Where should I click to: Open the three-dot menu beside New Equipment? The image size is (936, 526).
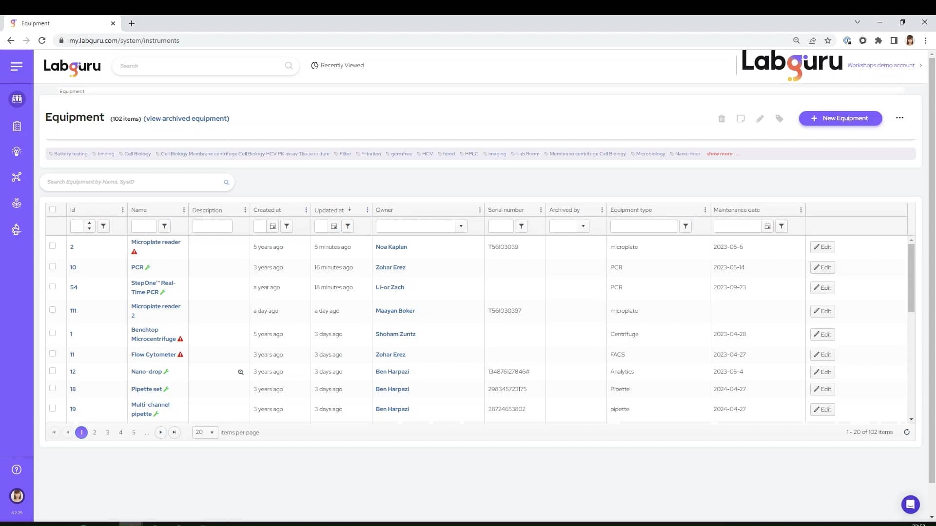(x=900, y=118)
